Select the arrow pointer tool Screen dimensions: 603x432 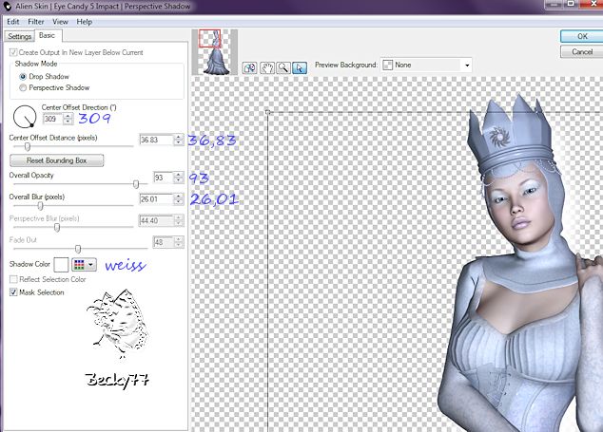tap(300, 68)
